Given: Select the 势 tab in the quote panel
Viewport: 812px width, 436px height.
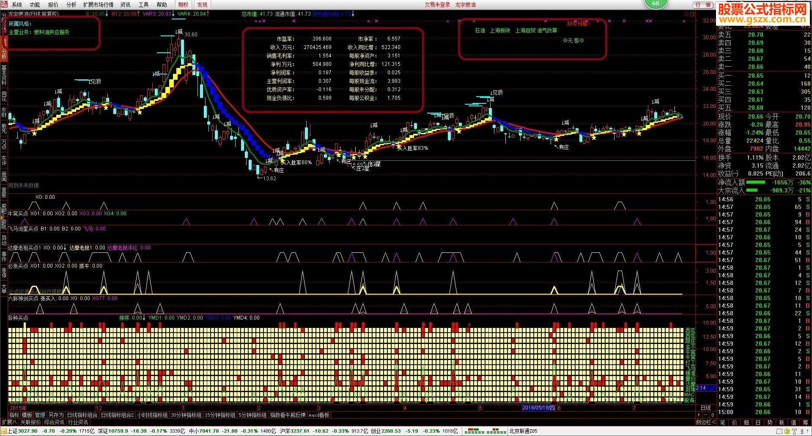Looking at the screenshot, I should point(770,422).
